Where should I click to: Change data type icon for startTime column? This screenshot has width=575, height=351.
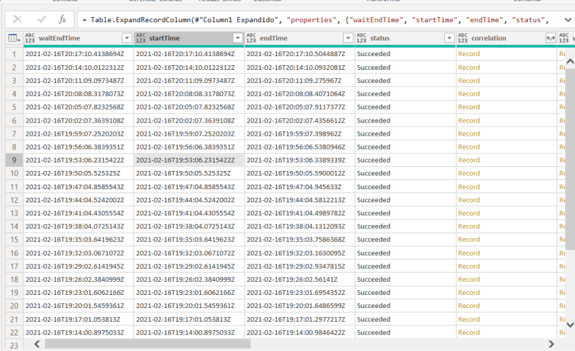coord(140,38)
